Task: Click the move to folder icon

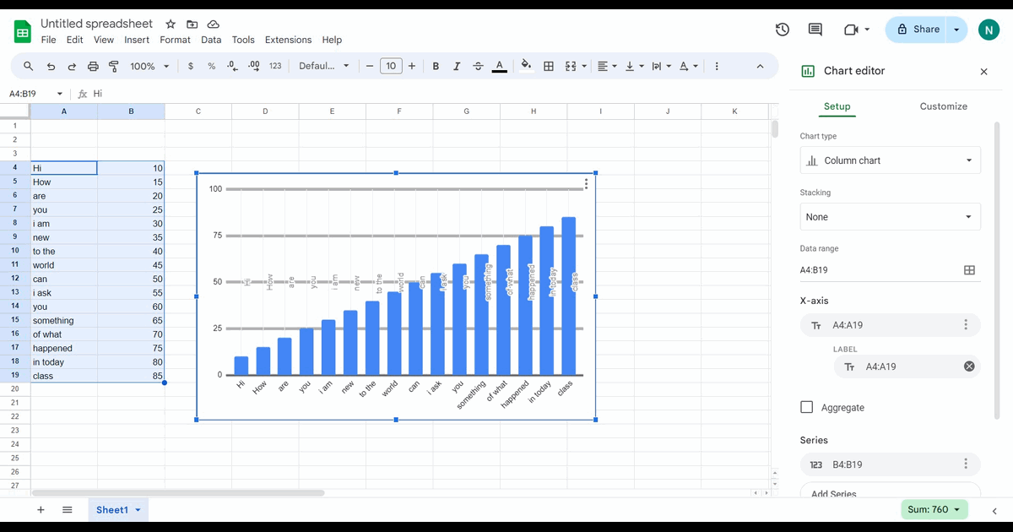Action: coord(192,24)
